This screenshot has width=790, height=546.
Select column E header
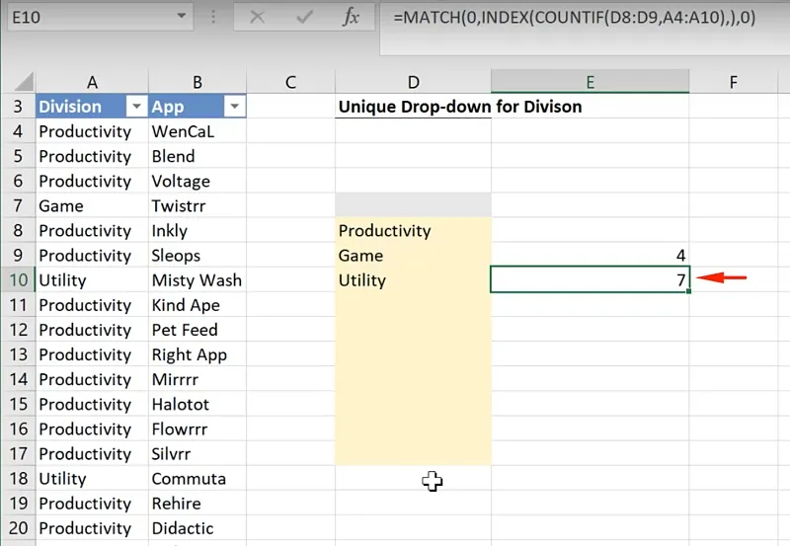click(590, 83)
